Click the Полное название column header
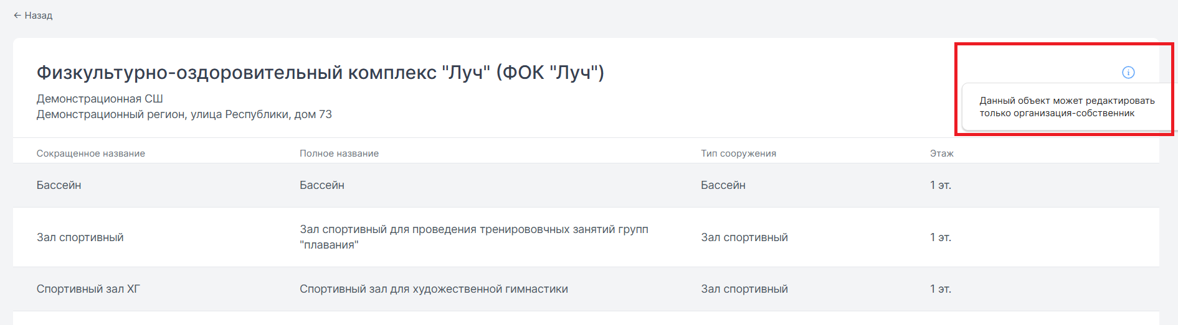The image size is (1178, 325). (339, 153)
